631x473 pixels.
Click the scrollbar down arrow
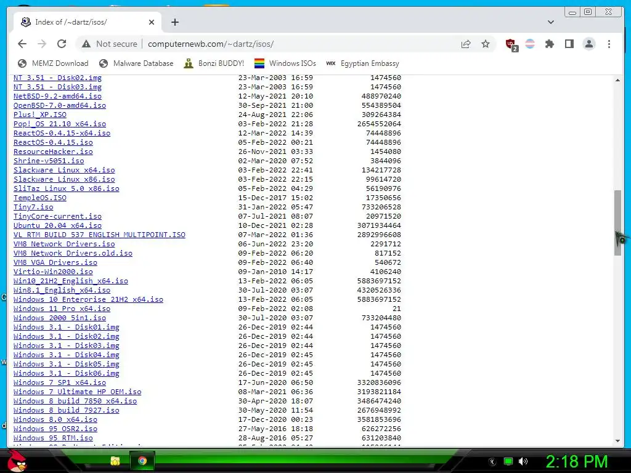617,441
